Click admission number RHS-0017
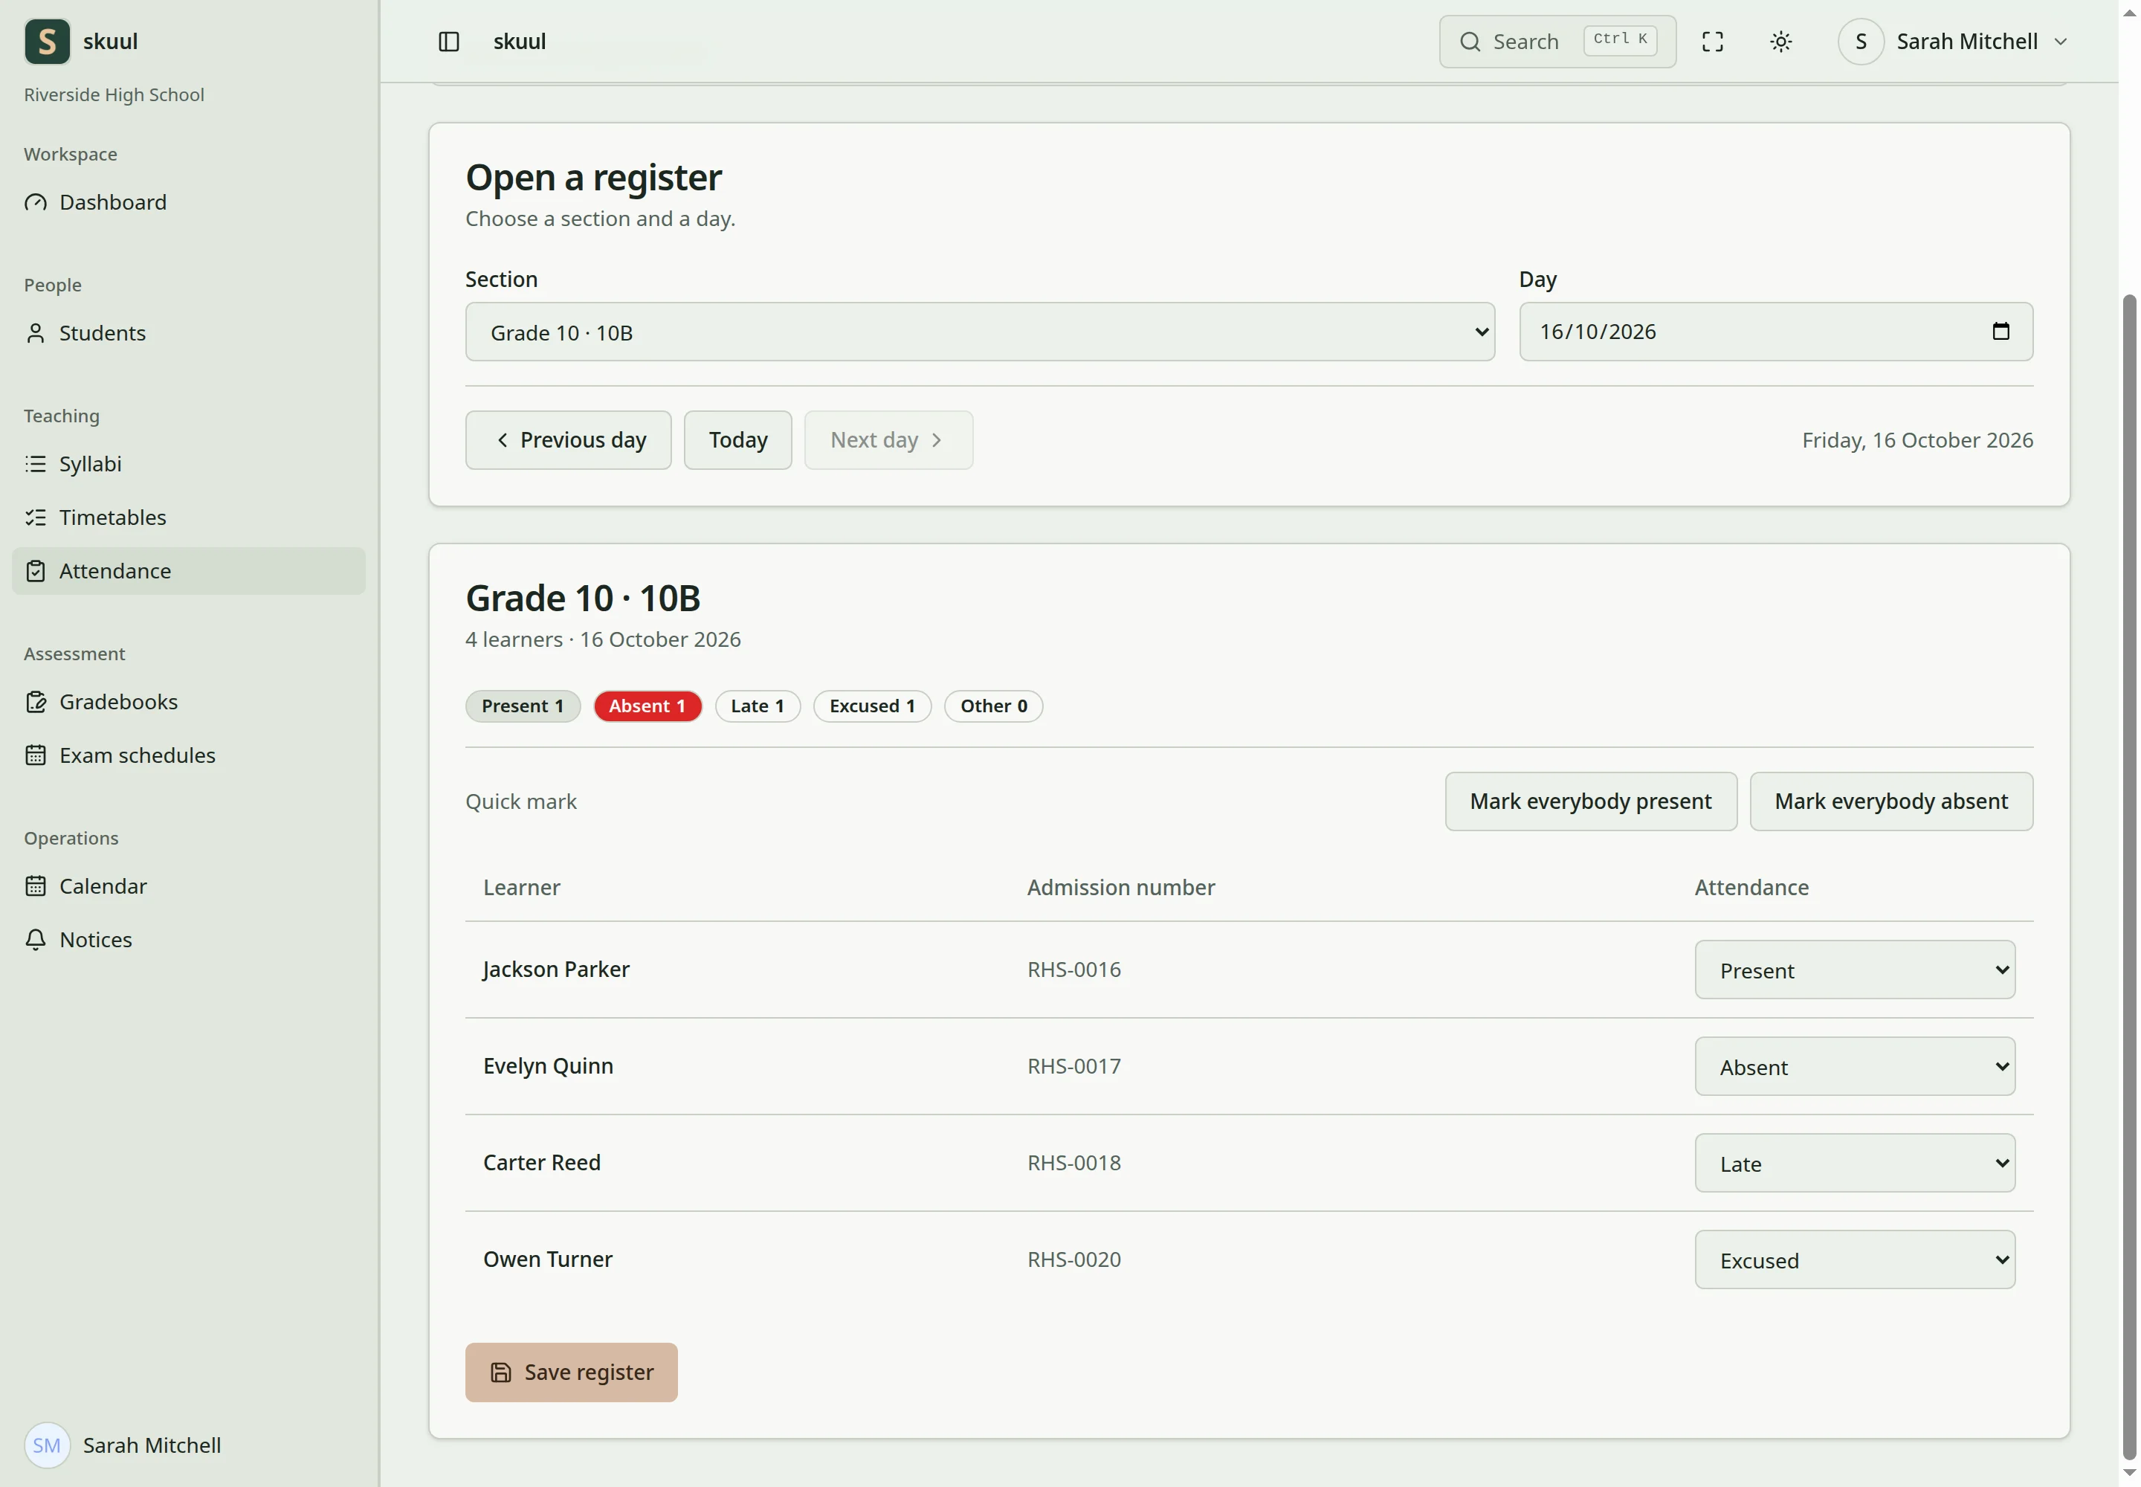 coord(1073,1066)
